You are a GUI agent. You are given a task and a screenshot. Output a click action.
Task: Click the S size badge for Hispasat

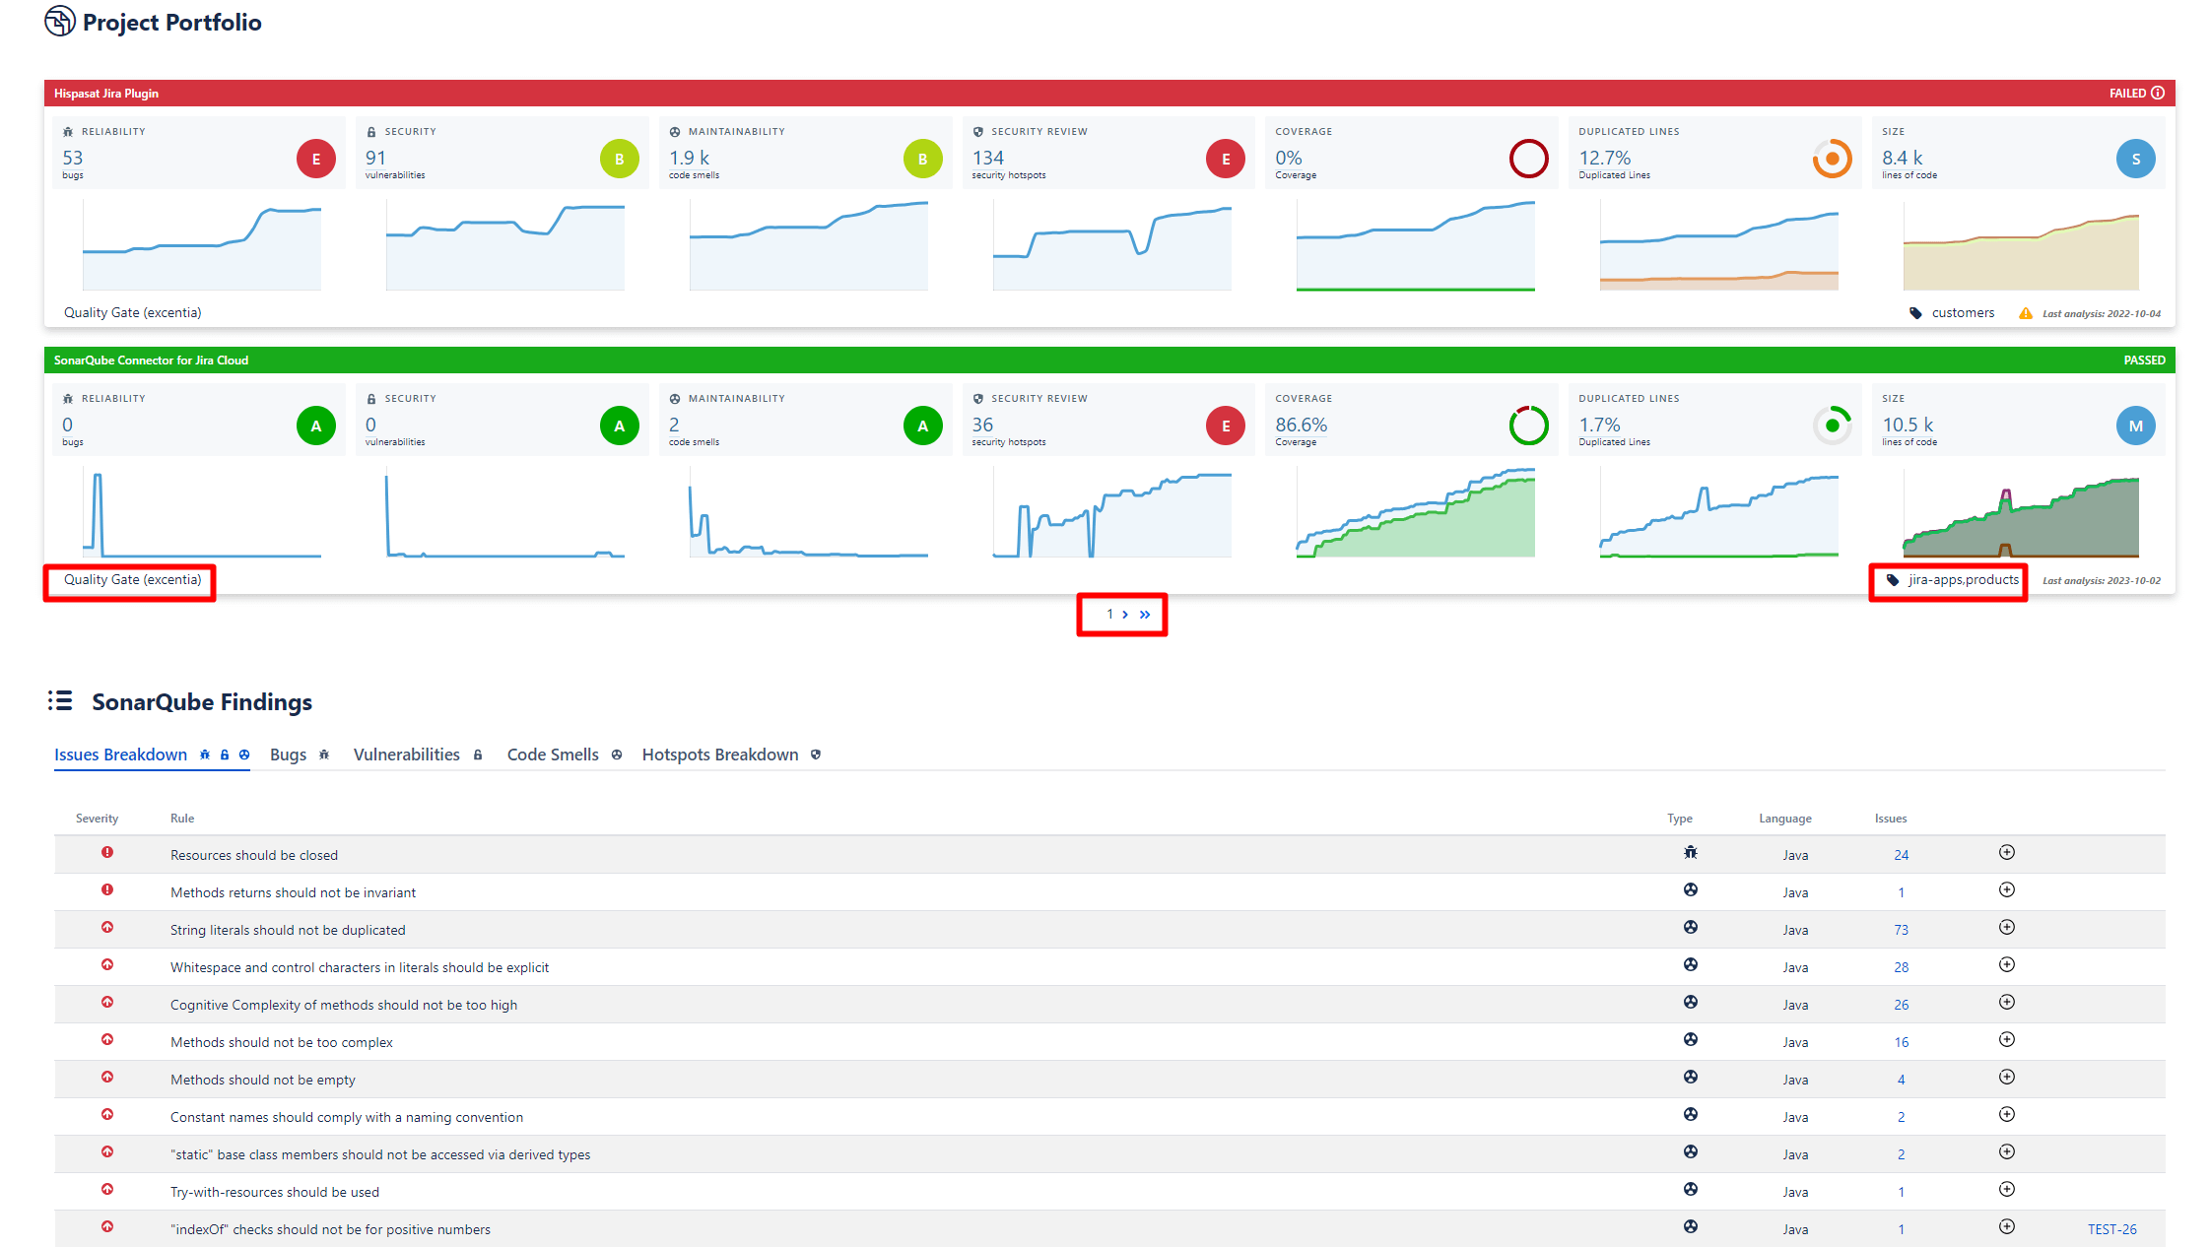(2136, 159)
